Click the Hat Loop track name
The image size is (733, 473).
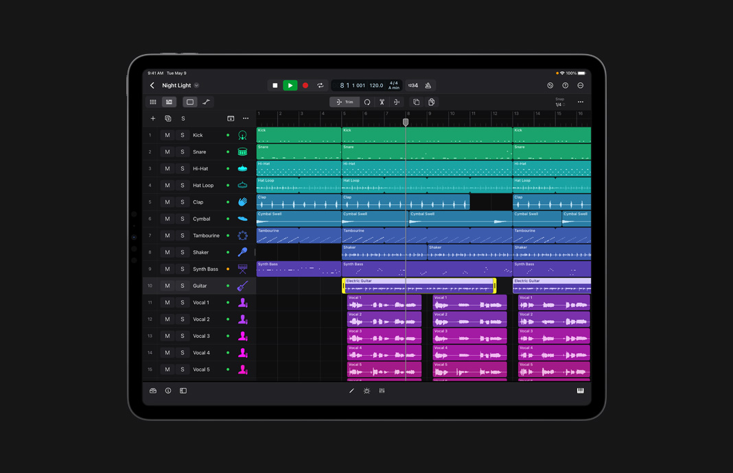pos(203,185)
